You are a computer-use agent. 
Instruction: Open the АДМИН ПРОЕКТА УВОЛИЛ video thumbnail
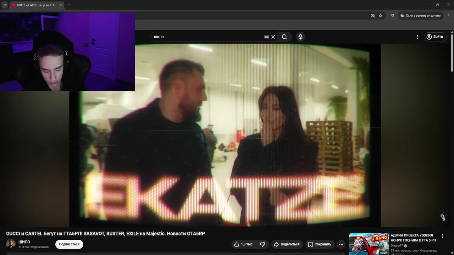coord(369,244)
